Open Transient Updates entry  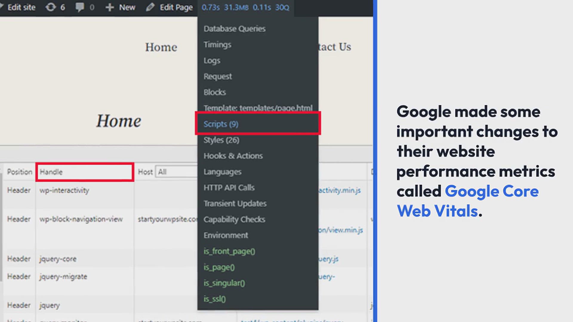[235, 203]
